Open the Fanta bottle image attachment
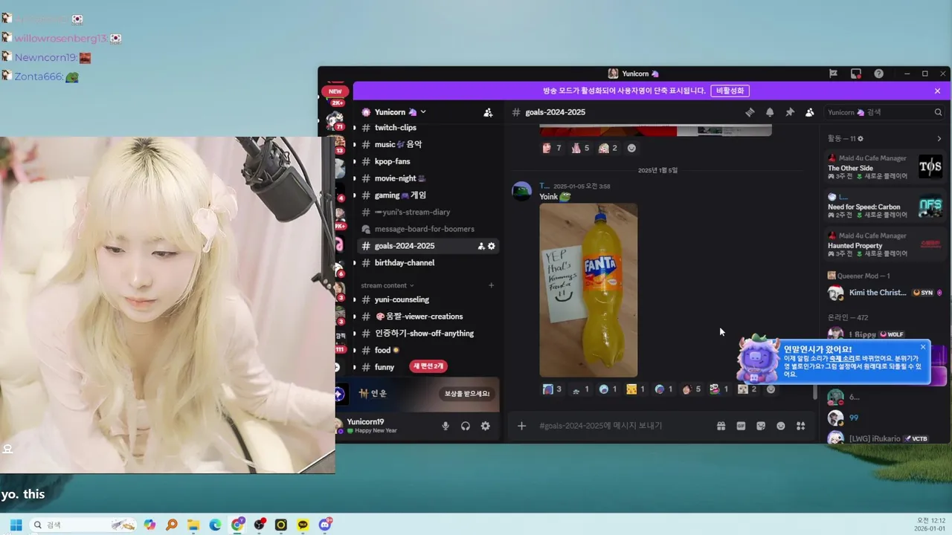 coord(588,290)
